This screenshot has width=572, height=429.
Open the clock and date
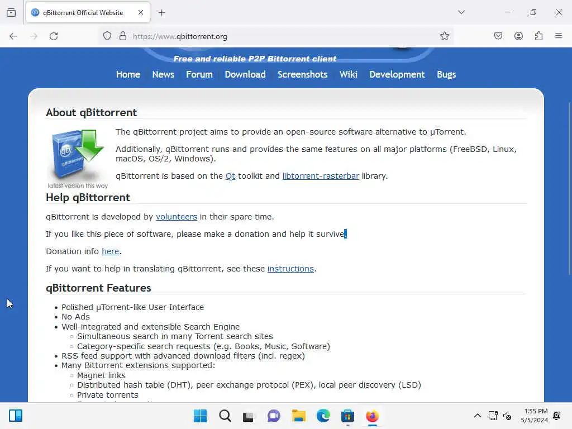tap(534, 416)
